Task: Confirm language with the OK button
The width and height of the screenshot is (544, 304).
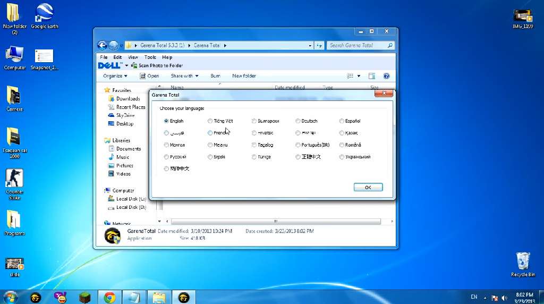Action: pyautogui.click(x=368, y=187)
